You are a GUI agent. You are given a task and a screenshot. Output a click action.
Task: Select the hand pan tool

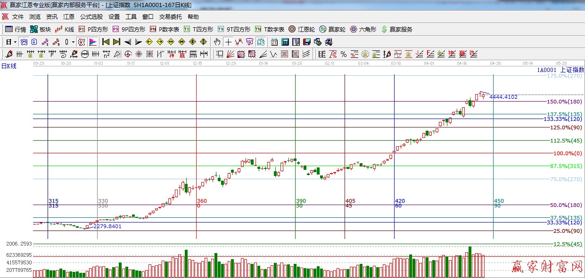click(x=217, y=42)
